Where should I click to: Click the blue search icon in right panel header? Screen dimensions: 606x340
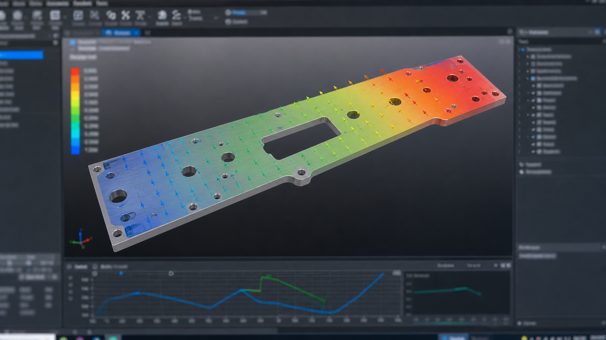point(597,32)
